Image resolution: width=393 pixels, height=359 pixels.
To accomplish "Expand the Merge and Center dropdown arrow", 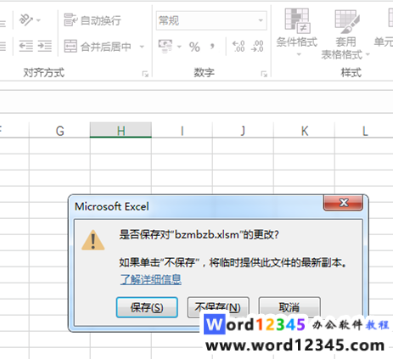I will [142, 47].
